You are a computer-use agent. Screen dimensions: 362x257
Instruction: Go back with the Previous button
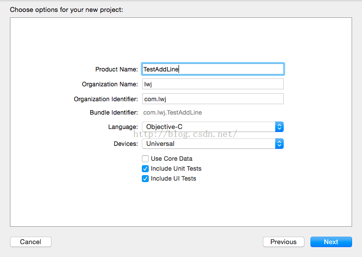pyautogui.click(x=283, y=242)
